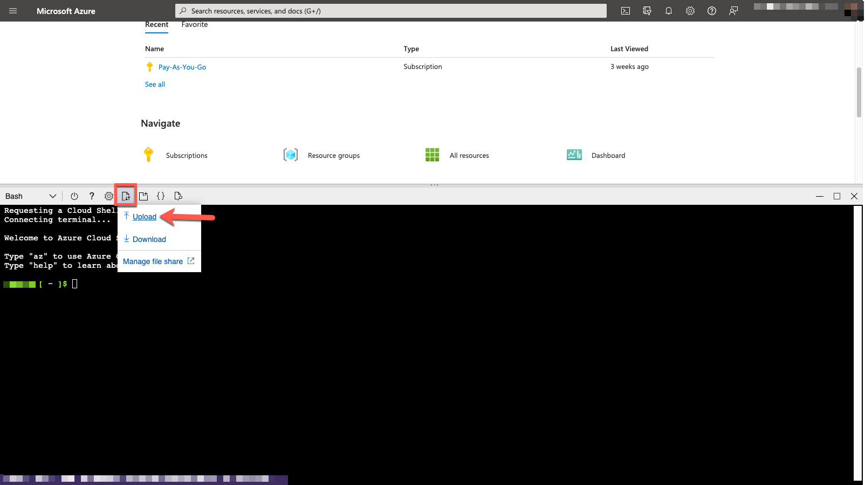Open the Pay-As-You-Go subscription link
Image resolution: width=865 pixels, height=485 pixels.
(182, 67)
